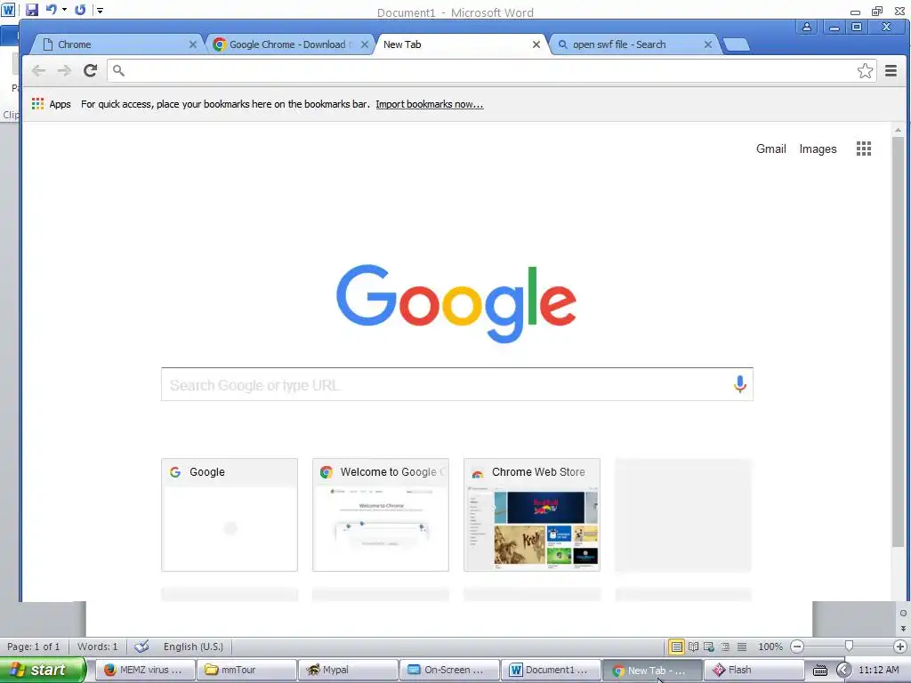Image resolution: width=911 pixels, height=683 pixels.
Task: Switch Word to Print Layout view
Action: click(677, 647)
